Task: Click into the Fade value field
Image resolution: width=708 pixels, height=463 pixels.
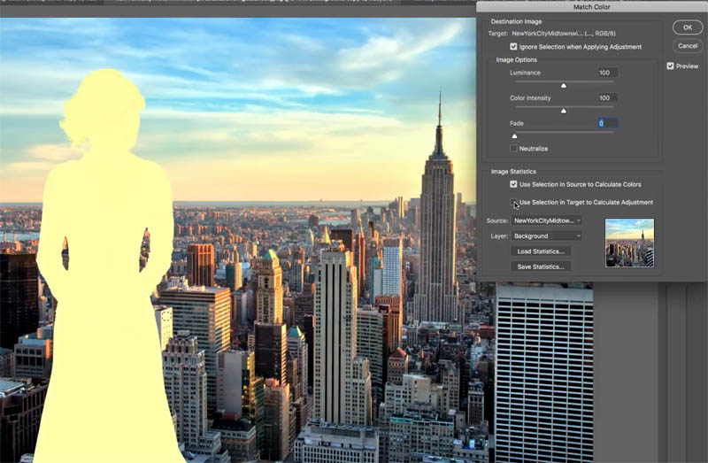Action: click(x=607, y=123)
